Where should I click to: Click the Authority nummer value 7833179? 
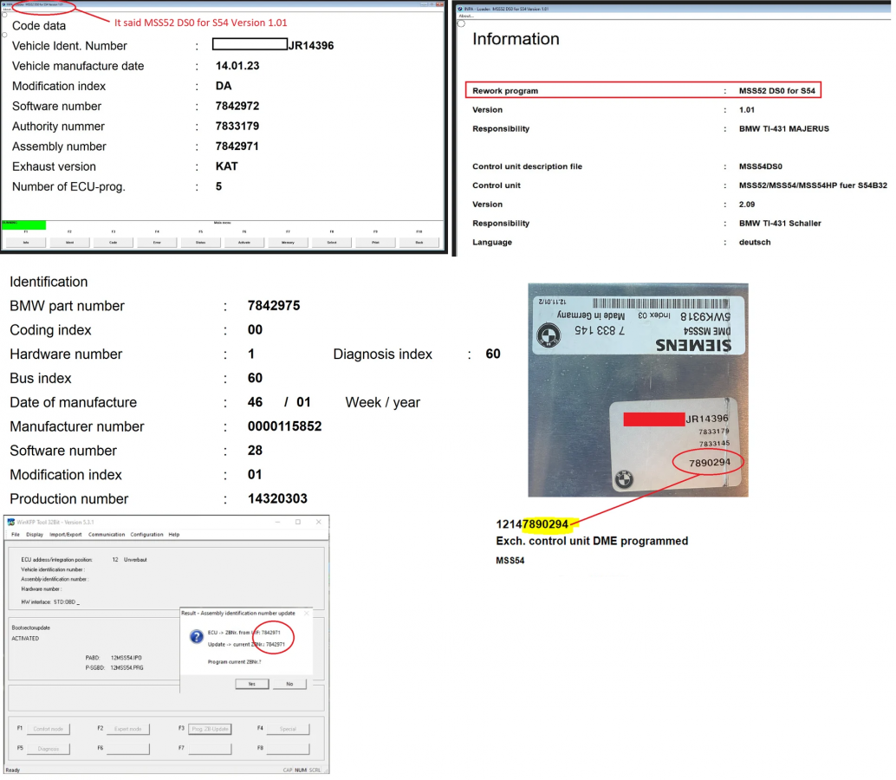point(237,126)
